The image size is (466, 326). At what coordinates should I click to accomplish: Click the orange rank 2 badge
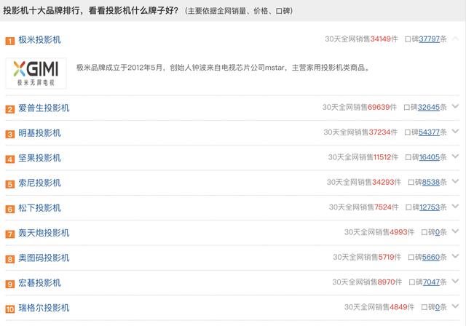[x=9, y=109]
